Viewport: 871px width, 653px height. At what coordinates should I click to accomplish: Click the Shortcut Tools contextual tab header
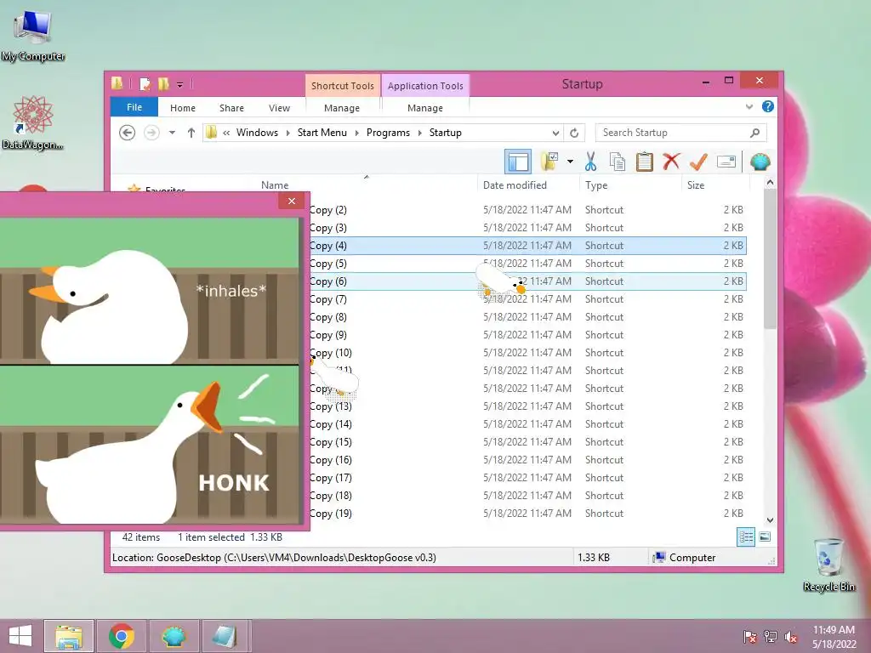pos(342,86)
